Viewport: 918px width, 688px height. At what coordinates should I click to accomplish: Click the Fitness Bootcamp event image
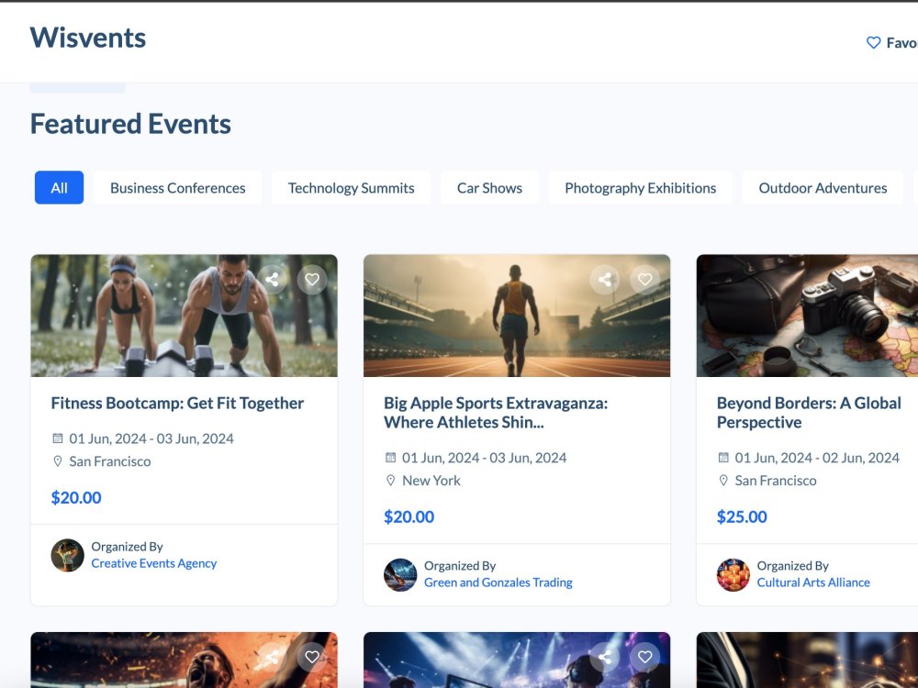coord(184,316)
